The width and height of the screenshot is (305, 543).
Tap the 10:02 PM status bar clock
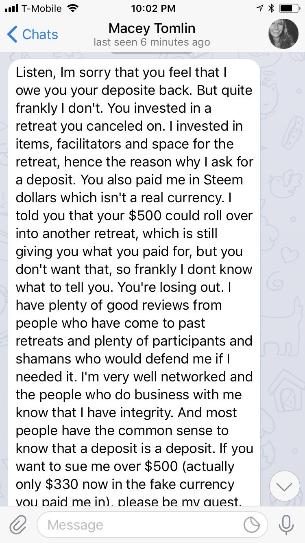[x=153, y=8]
